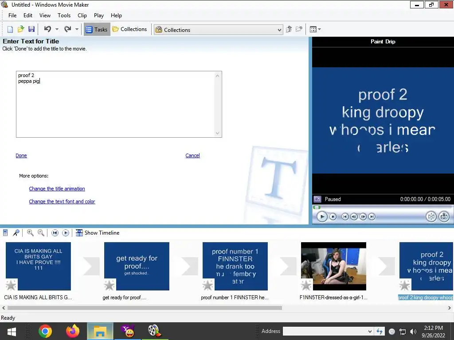Rewind the storyboard
Image resolution: width=454 pixels, height=340 pixels.
click(x=55, y=233)
